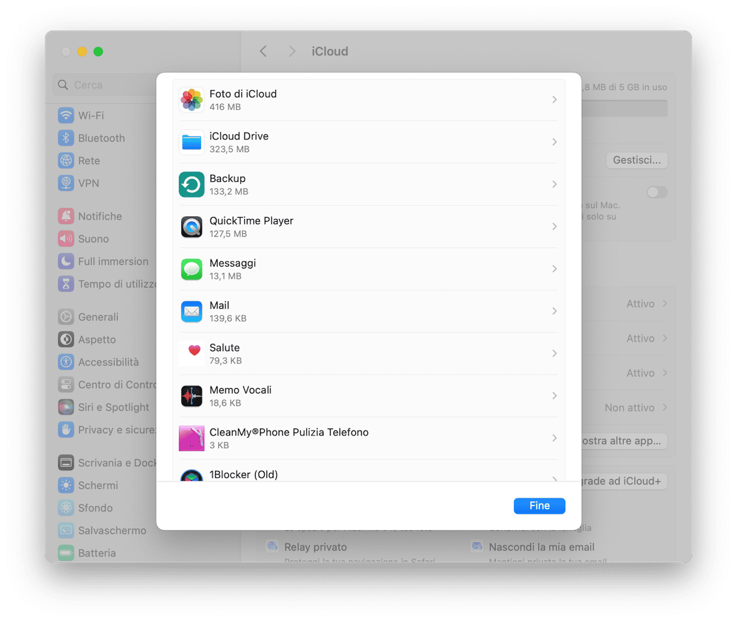Viewport: 737px width, 622px height.
Task: Click the Rete globe icon
Action: click(66, 161)
